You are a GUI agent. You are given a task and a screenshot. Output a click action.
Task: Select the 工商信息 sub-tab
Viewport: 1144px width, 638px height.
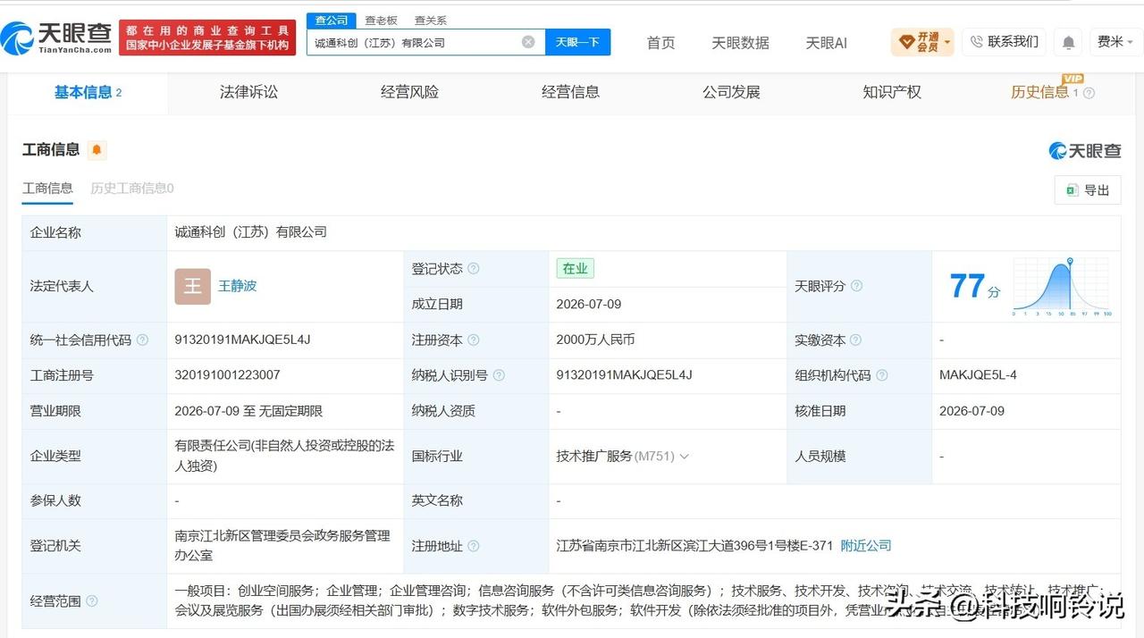click(47, 189)
